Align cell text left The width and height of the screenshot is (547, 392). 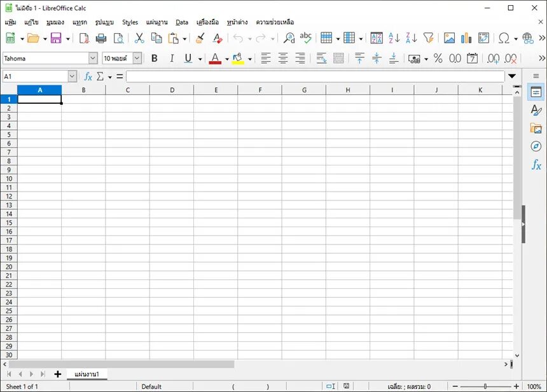266,59
